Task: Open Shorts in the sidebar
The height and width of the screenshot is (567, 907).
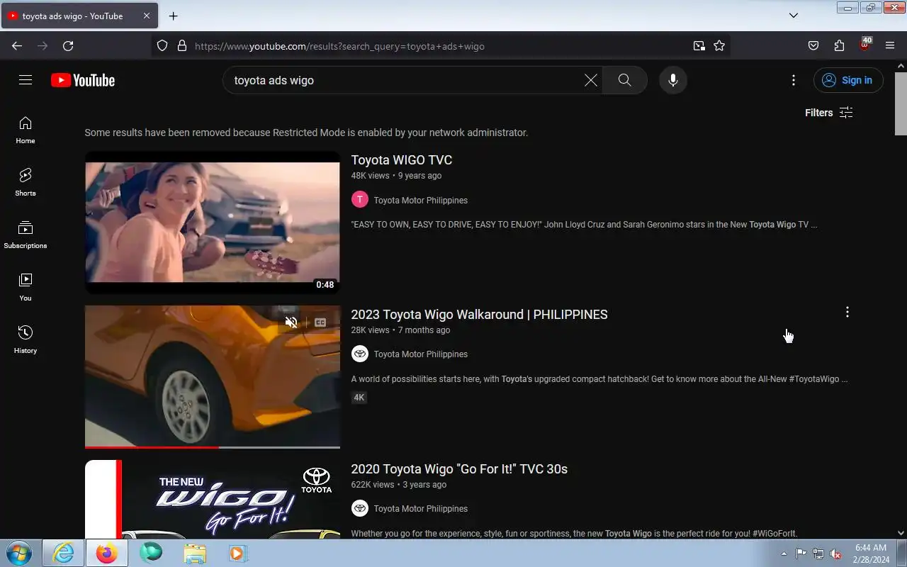Action: tap(26, 182)
